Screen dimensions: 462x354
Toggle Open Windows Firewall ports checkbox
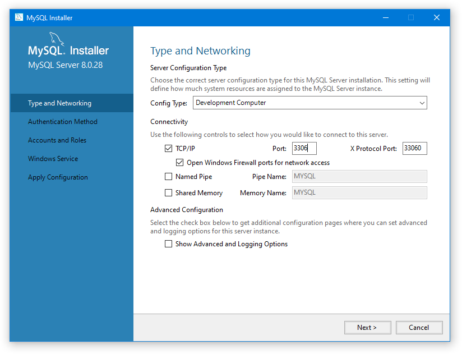pos(179,163)
